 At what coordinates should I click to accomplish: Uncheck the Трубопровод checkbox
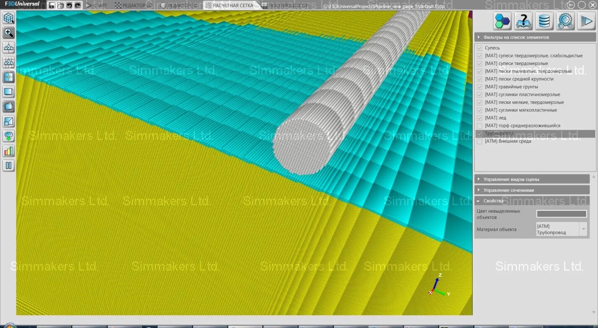tap(480, 134)
